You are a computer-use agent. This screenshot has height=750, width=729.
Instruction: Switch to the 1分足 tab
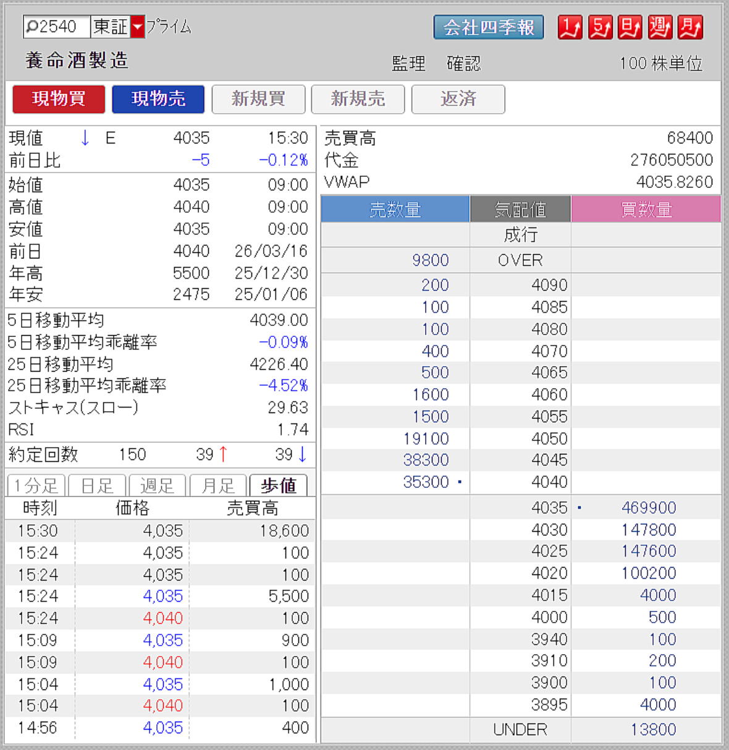point(36,485)
